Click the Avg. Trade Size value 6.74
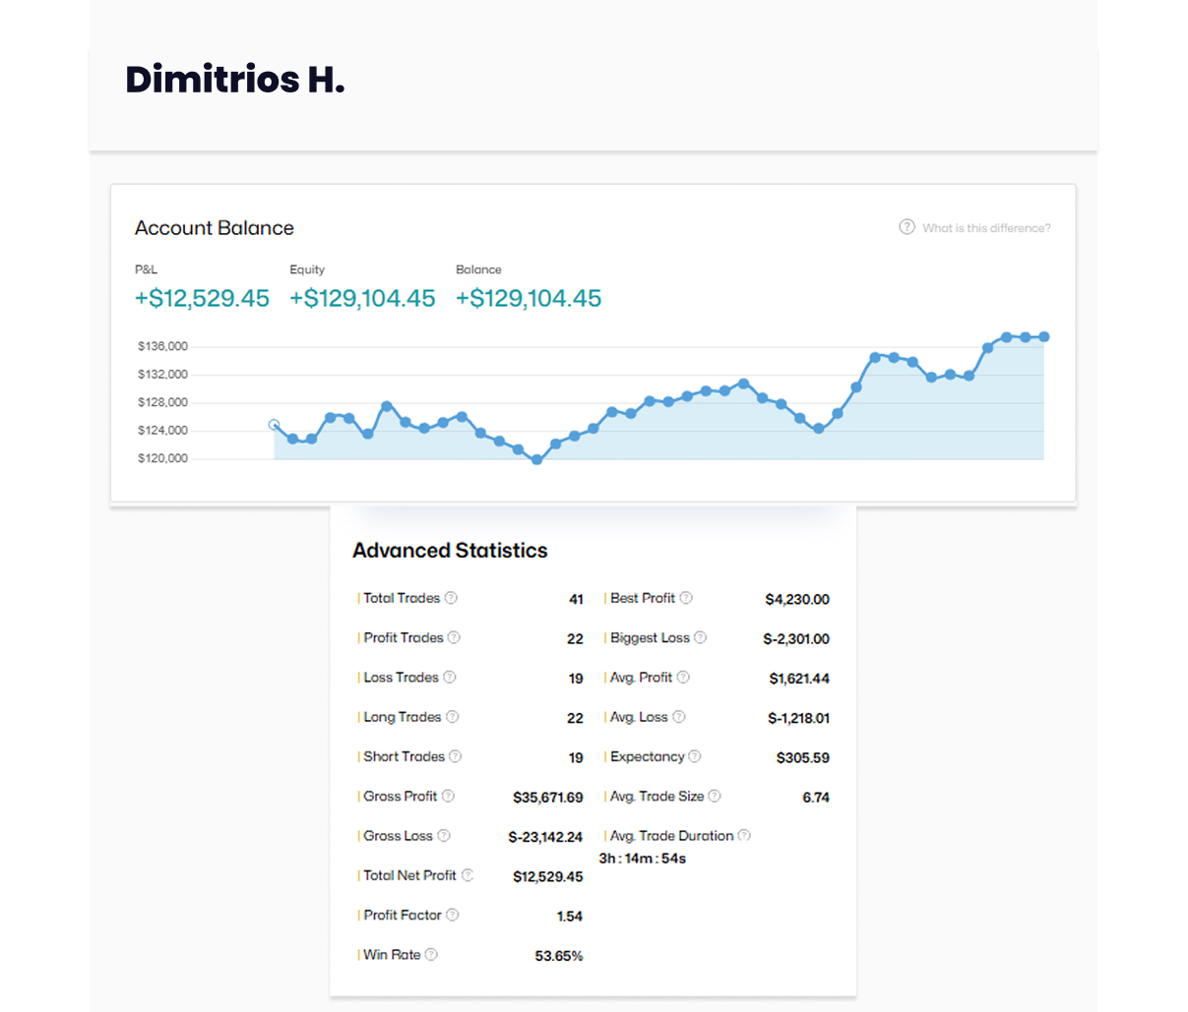This screenshot has width=1188, height=1012. tap(816, 798)
